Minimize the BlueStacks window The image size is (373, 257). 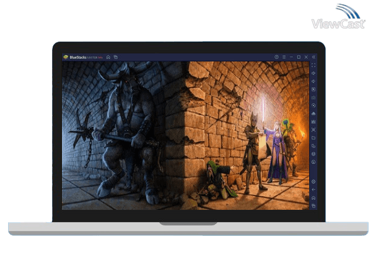coord(291,57)
